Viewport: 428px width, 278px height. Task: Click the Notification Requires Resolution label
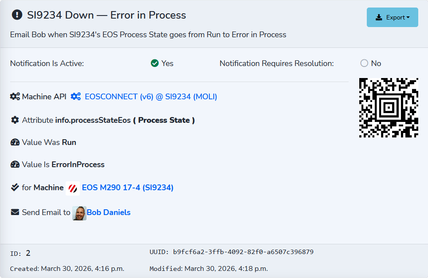[x=277, y=63]
